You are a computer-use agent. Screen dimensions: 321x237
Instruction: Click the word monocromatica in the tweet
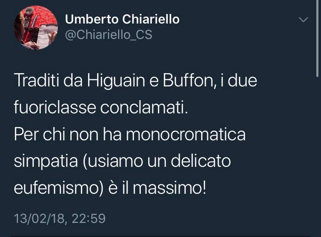coord(185,134)
